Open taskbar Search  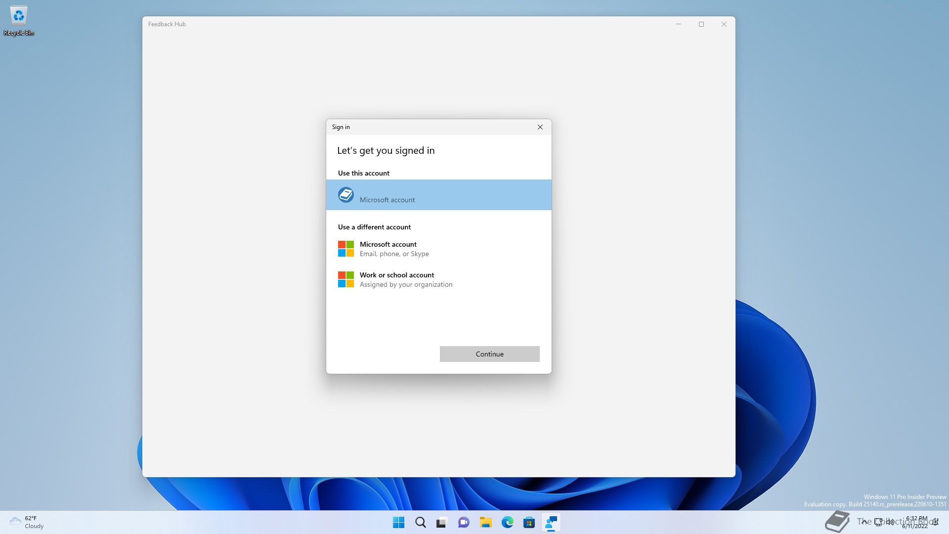coord(420,523)
